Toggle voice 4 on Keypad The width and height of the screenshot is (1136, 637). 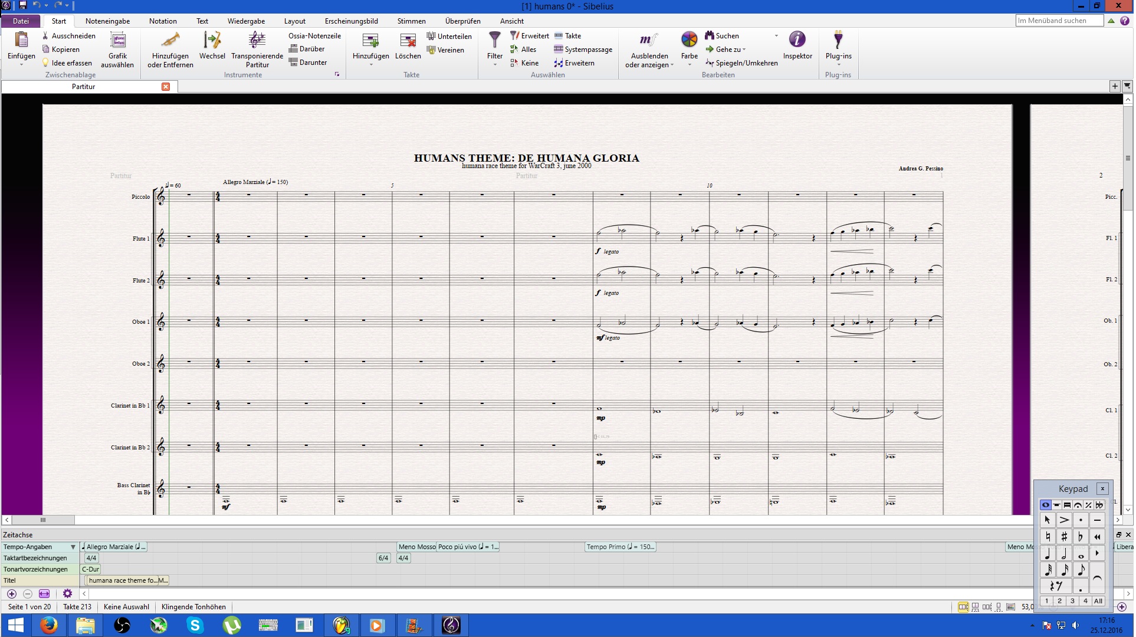(x=1085, y=601)
